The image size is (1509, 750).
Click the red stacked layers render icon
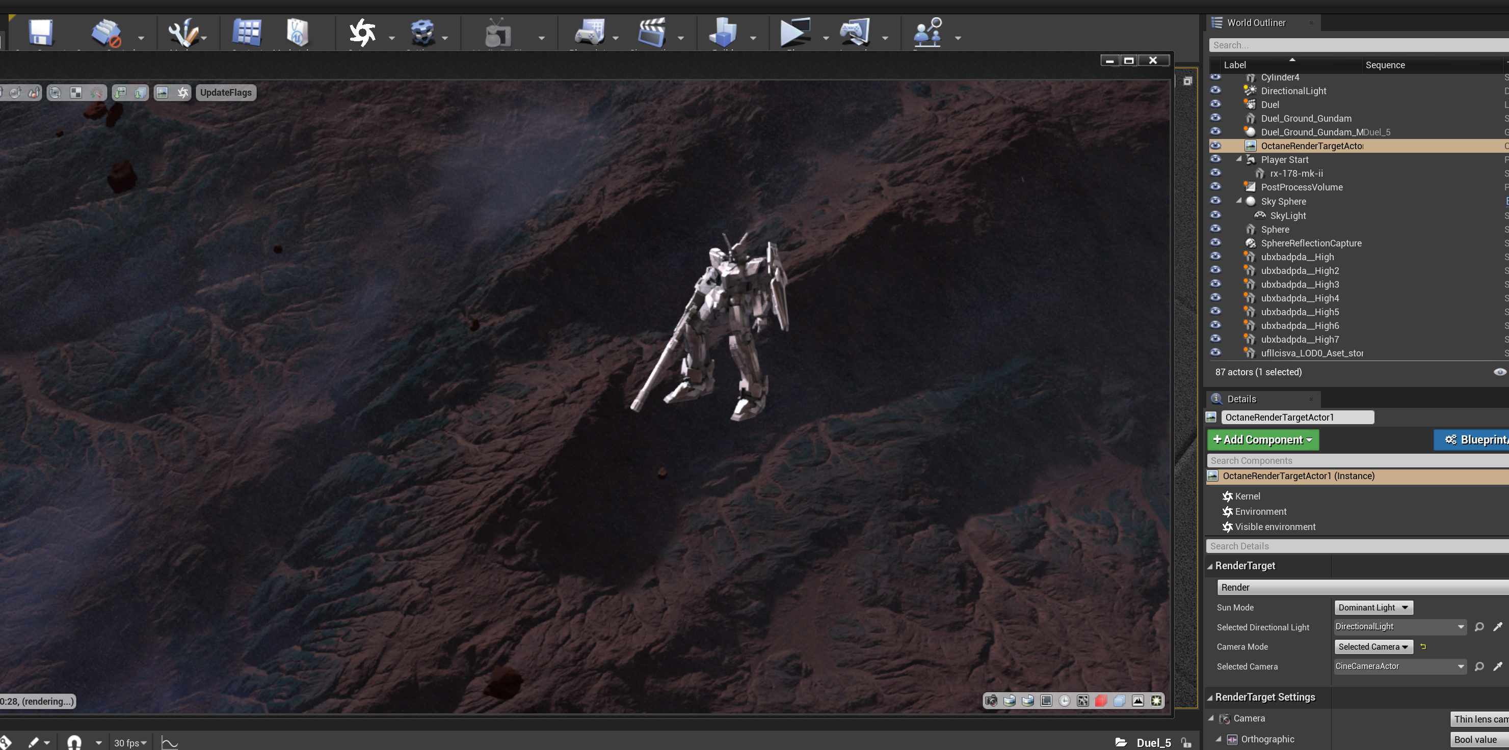tap(1101, 701)
